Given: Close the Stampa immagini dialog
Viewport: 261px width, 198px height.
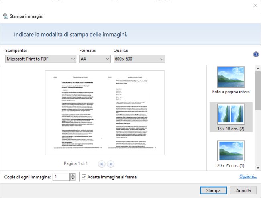Looking at the screenshot, I should [x=255, y=5].
